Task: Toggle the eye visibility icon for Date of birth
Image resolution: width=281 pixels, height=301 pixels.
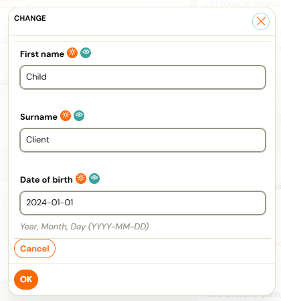Action: click(94, 179)
